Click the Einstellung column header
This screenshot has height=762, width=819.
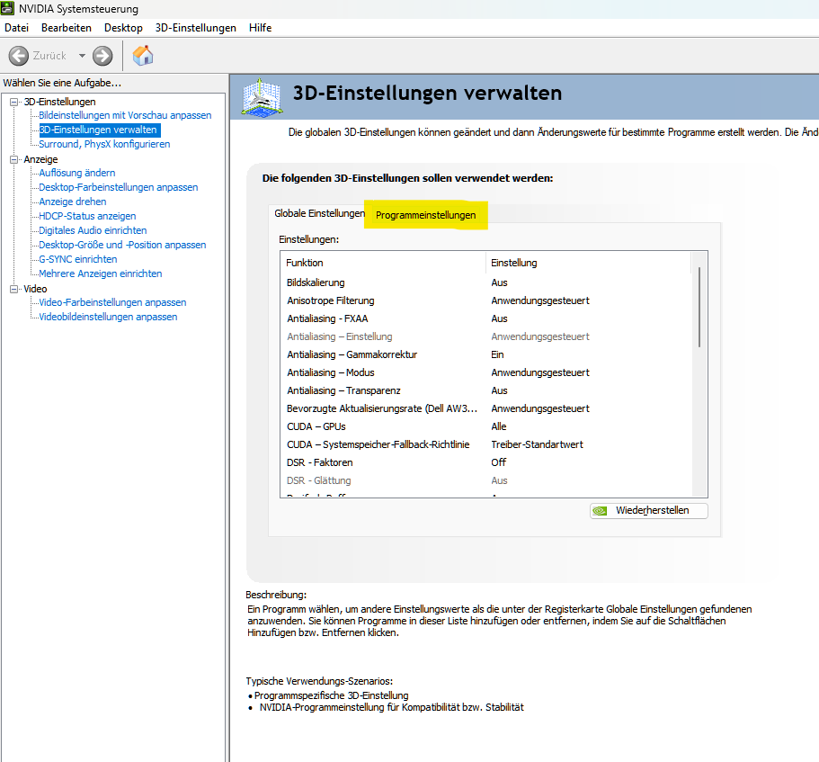[589, 263]
